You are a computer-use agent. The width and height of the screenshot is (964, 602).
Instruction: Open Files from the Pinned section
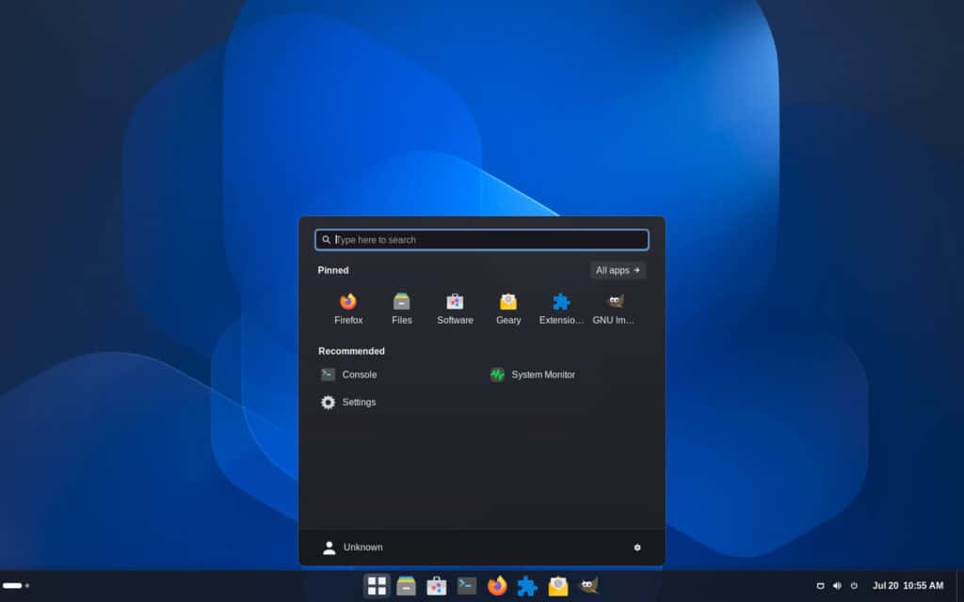point(401,309)
